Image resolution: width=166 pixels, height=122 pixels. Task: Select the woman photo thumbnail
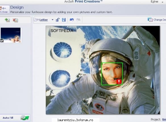(x=11, y=35)
